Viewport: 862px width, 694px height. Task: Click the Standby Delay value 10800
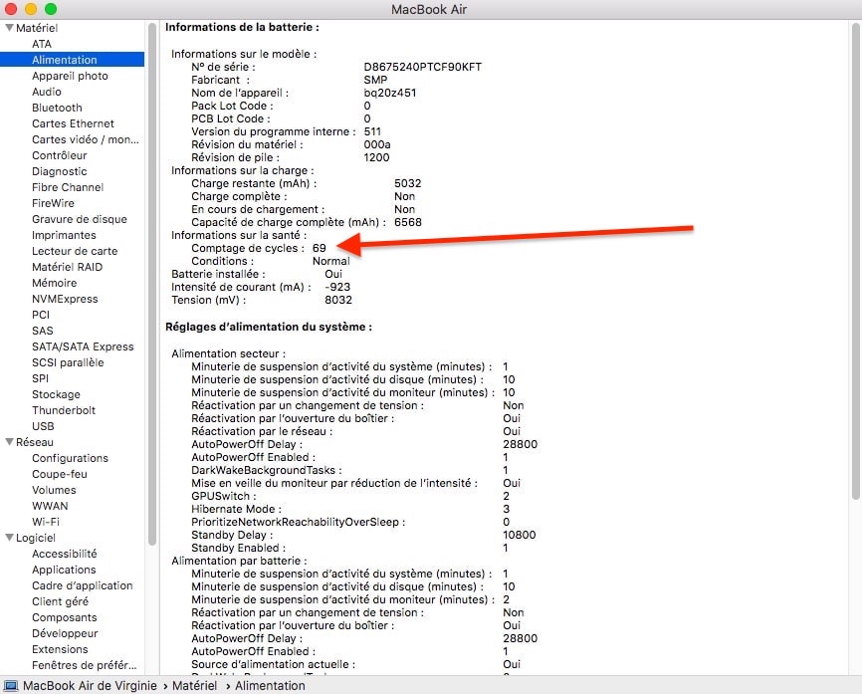click(x=520, y=535)
